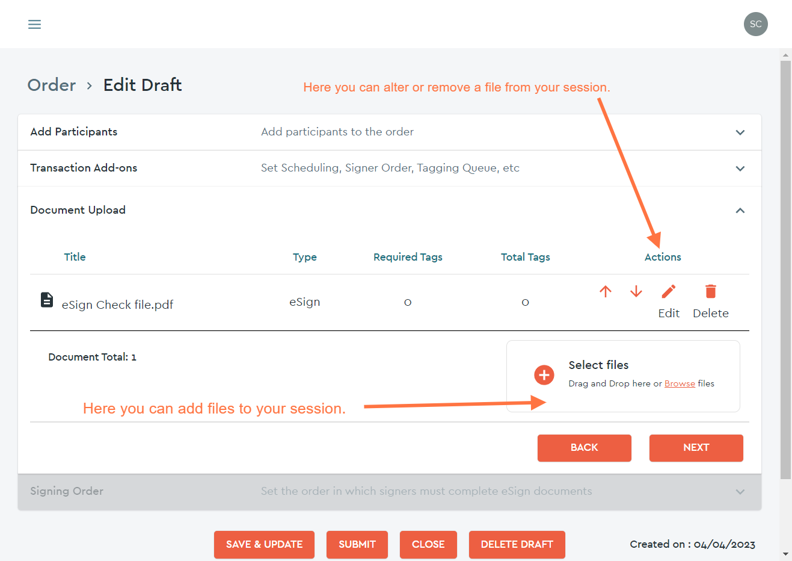Click the Browse files link
Viewport: 792px width, 561px height.
680,383
